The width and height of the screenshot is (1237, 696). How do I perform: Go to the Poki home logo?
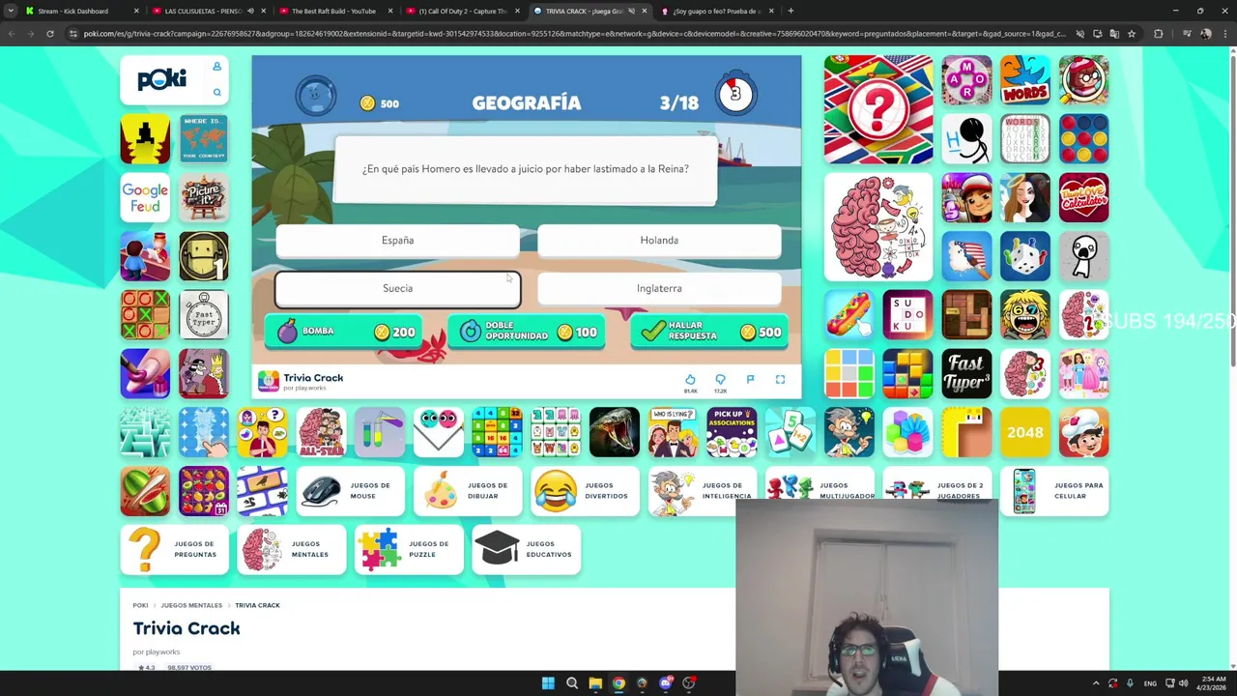161,79
